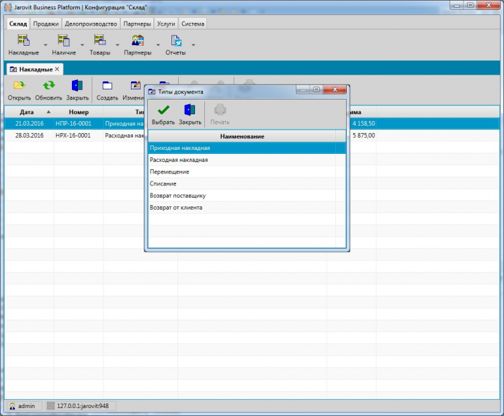The width and height of the screenshot is (504, 416).
Task: Open the Делопроизводство tab
Action: (x=91, y=24)
